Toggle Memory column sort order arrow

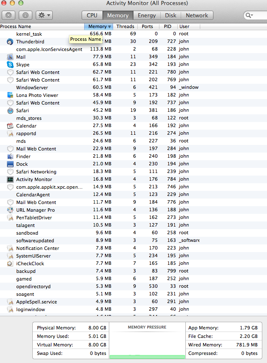pyautogui.click(x=110, y=27)
